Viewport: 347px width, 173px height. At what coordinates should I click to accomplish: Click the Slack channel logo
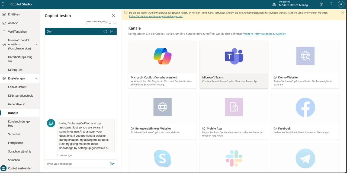234,158
